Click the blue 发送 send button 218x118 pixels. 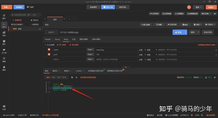(x=178, y=32)
